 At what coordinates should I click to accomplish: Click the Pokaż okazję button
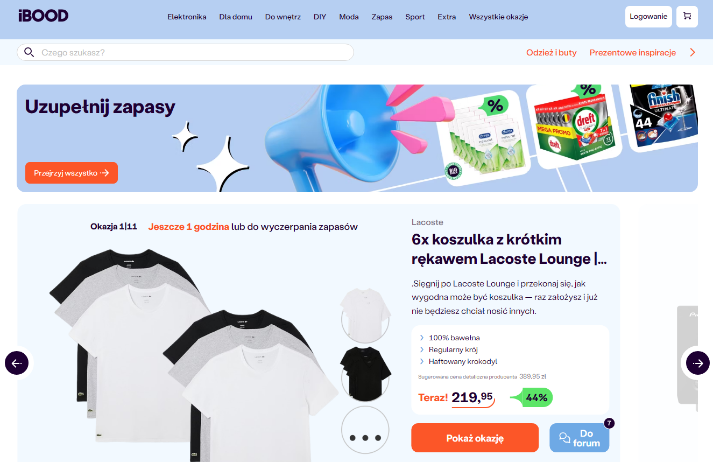tap(475, 438)
